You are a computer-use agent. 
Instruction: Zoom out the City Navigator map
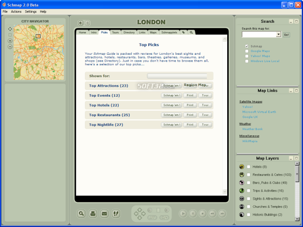click(x=10, y=46)
